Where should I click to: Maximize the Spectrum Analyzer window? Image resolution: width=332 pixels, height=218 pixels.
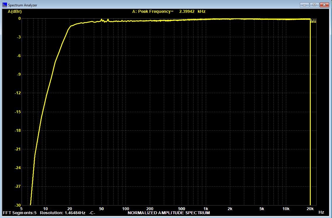[x=314, y=5]
